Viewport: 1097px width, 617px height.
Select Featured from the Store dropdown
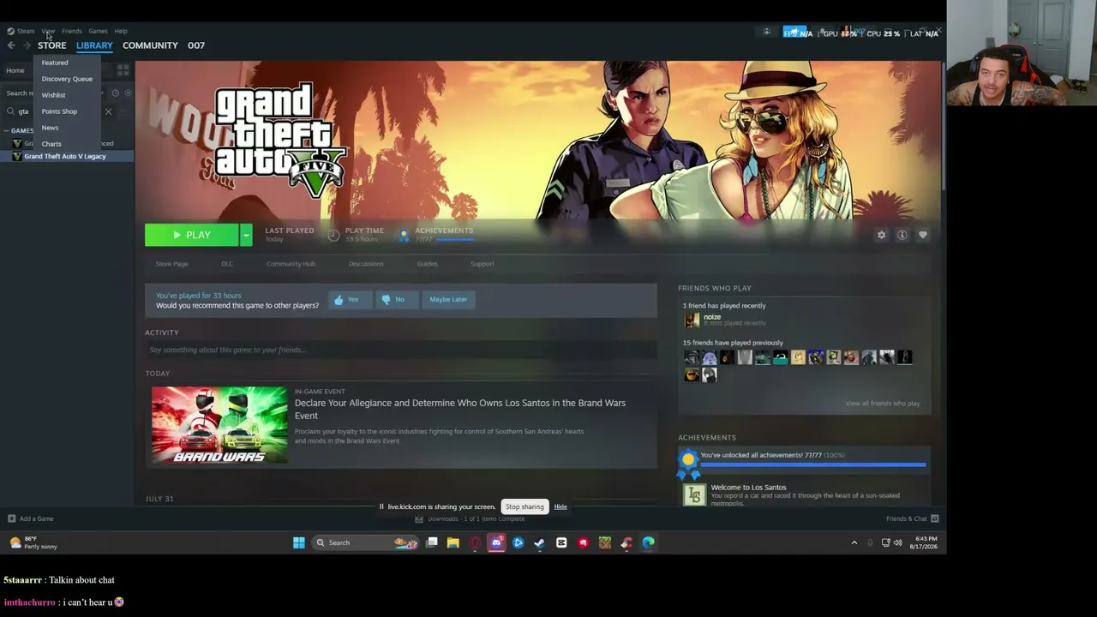(x=55, y=63)
